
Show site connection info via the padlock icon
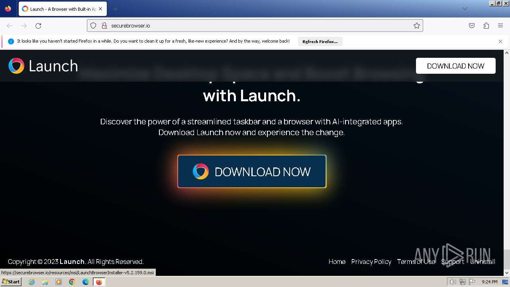104,26
